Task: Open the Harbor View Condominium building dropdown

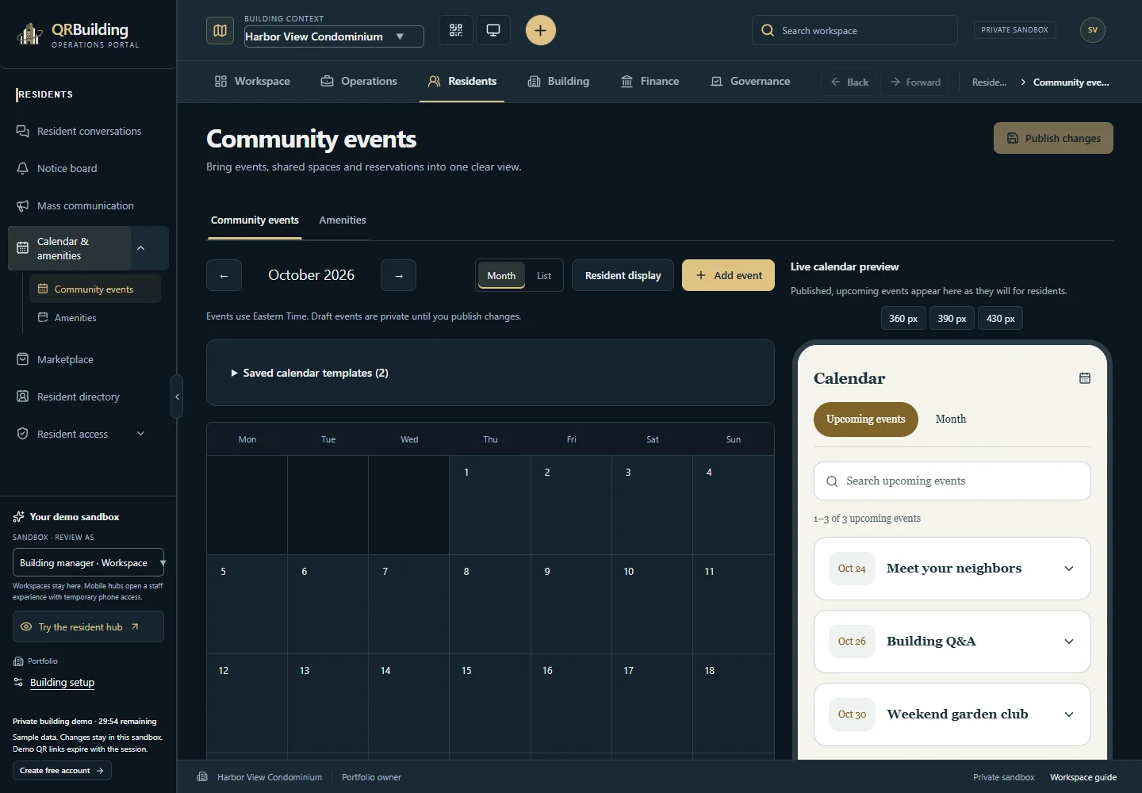Action: [334, 36]
